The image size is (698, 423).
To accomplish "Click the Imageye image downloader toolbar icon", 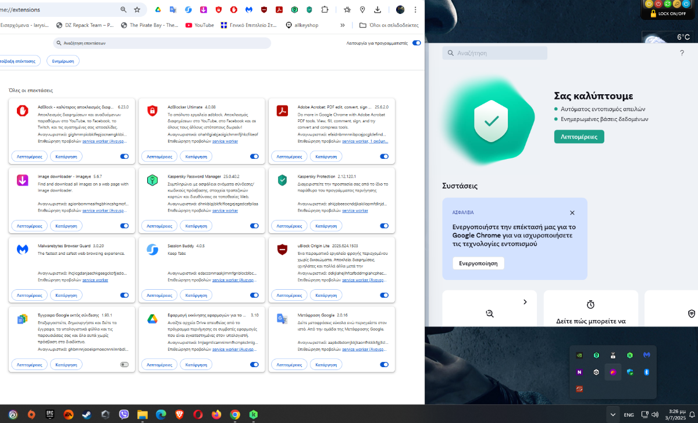I will (x=204, y=10).
